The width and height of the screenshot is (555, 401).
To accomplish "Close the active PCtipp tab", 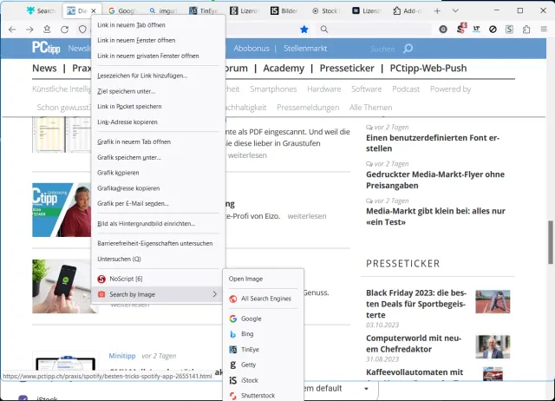I will point(94,11).
